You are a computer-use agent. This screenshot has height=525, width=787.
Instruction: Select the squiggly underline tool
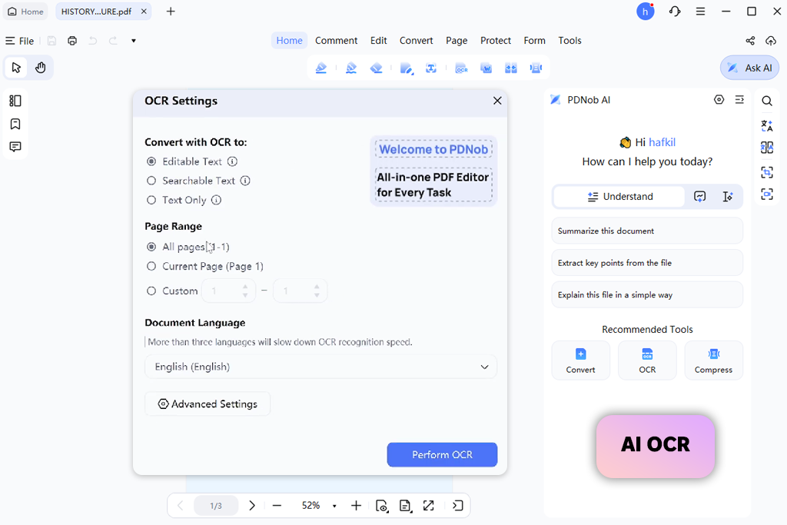pyautogui.click(x=351, y=68)
